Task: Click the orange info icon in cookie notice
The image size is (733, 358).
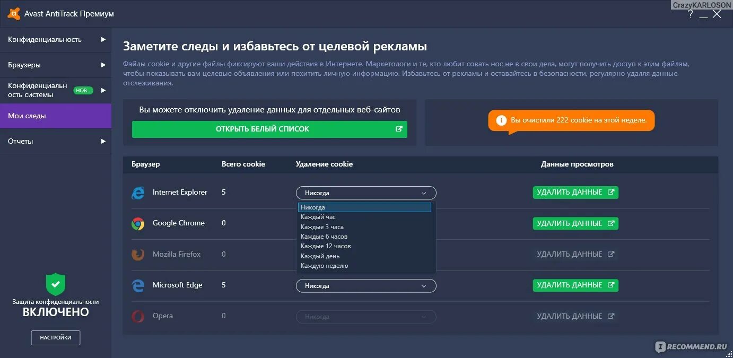Action: pos(501,120)
